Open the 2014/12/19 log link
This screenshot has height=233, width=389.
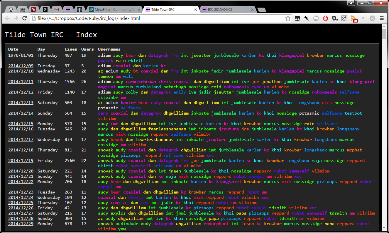[x=21, y=160]
